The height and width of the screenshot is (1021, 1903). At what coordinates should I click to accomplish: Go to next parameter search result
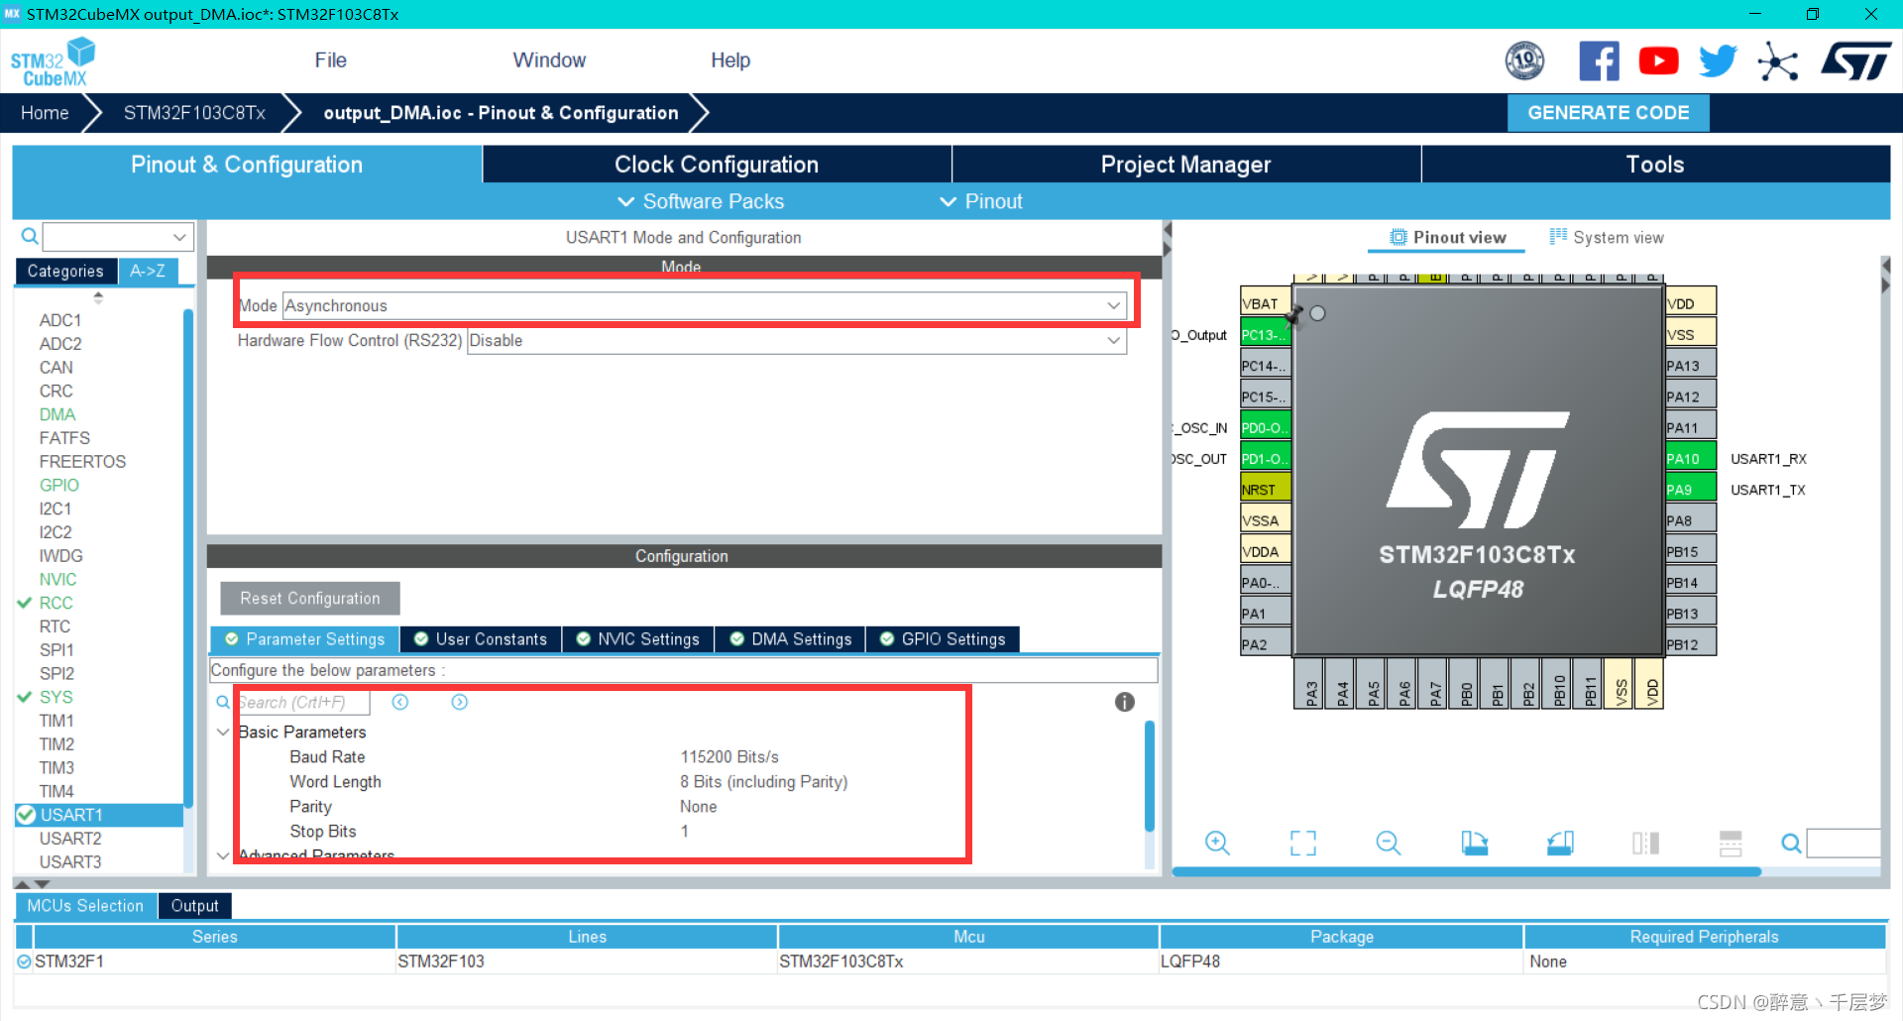coord(460,702)
